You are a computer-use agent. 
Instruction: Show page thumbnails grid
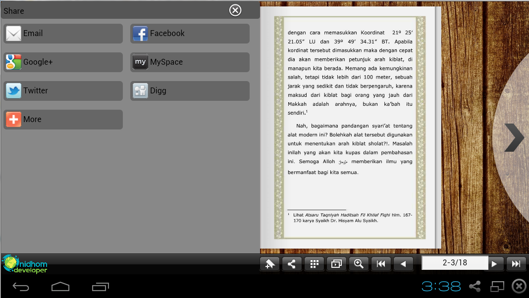point(314,264)
